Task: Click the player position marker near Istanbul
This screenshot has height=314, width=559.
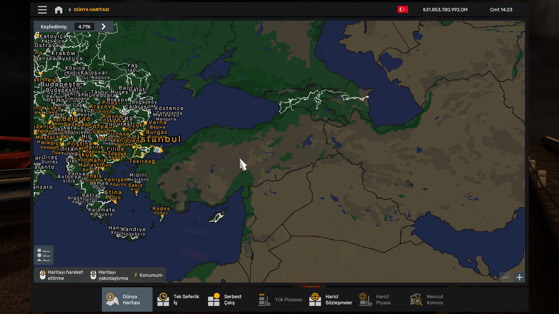Action: pos(158,150)
